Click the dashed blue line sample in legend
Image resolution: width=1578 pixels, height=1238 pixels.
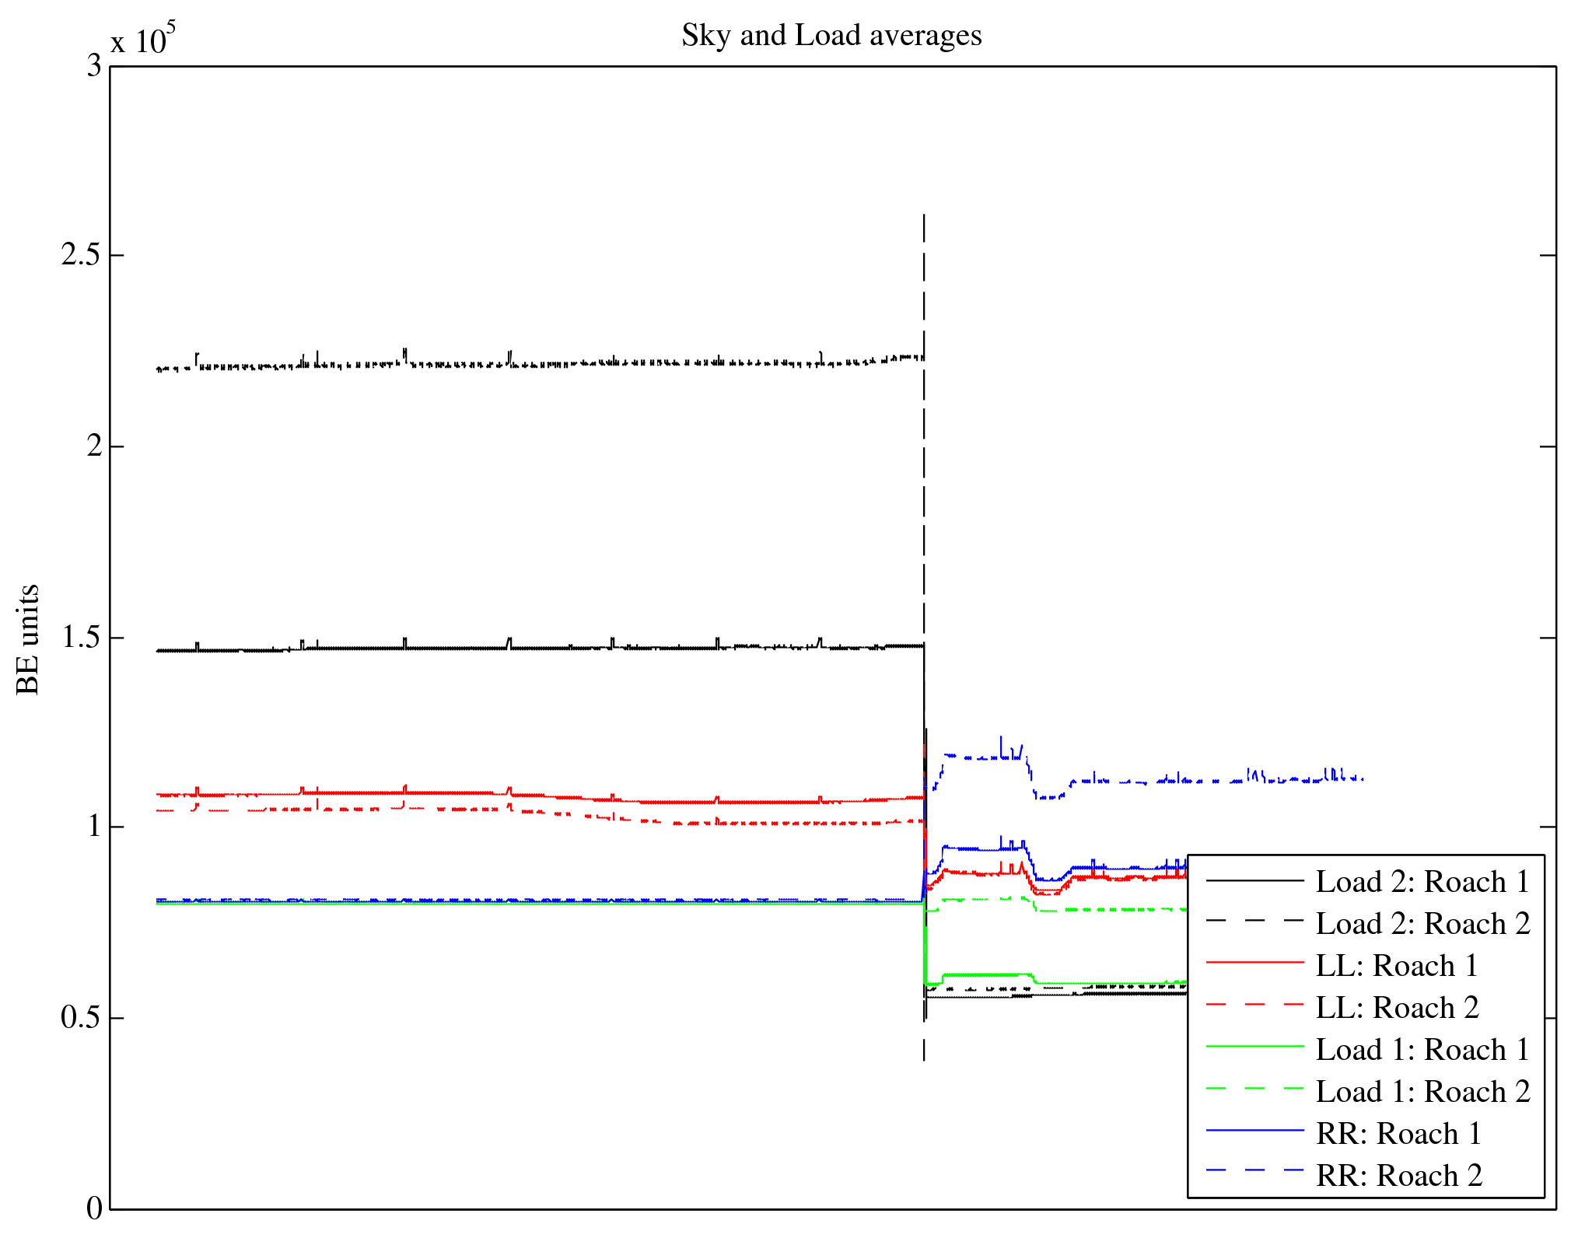[1254, 1170]
